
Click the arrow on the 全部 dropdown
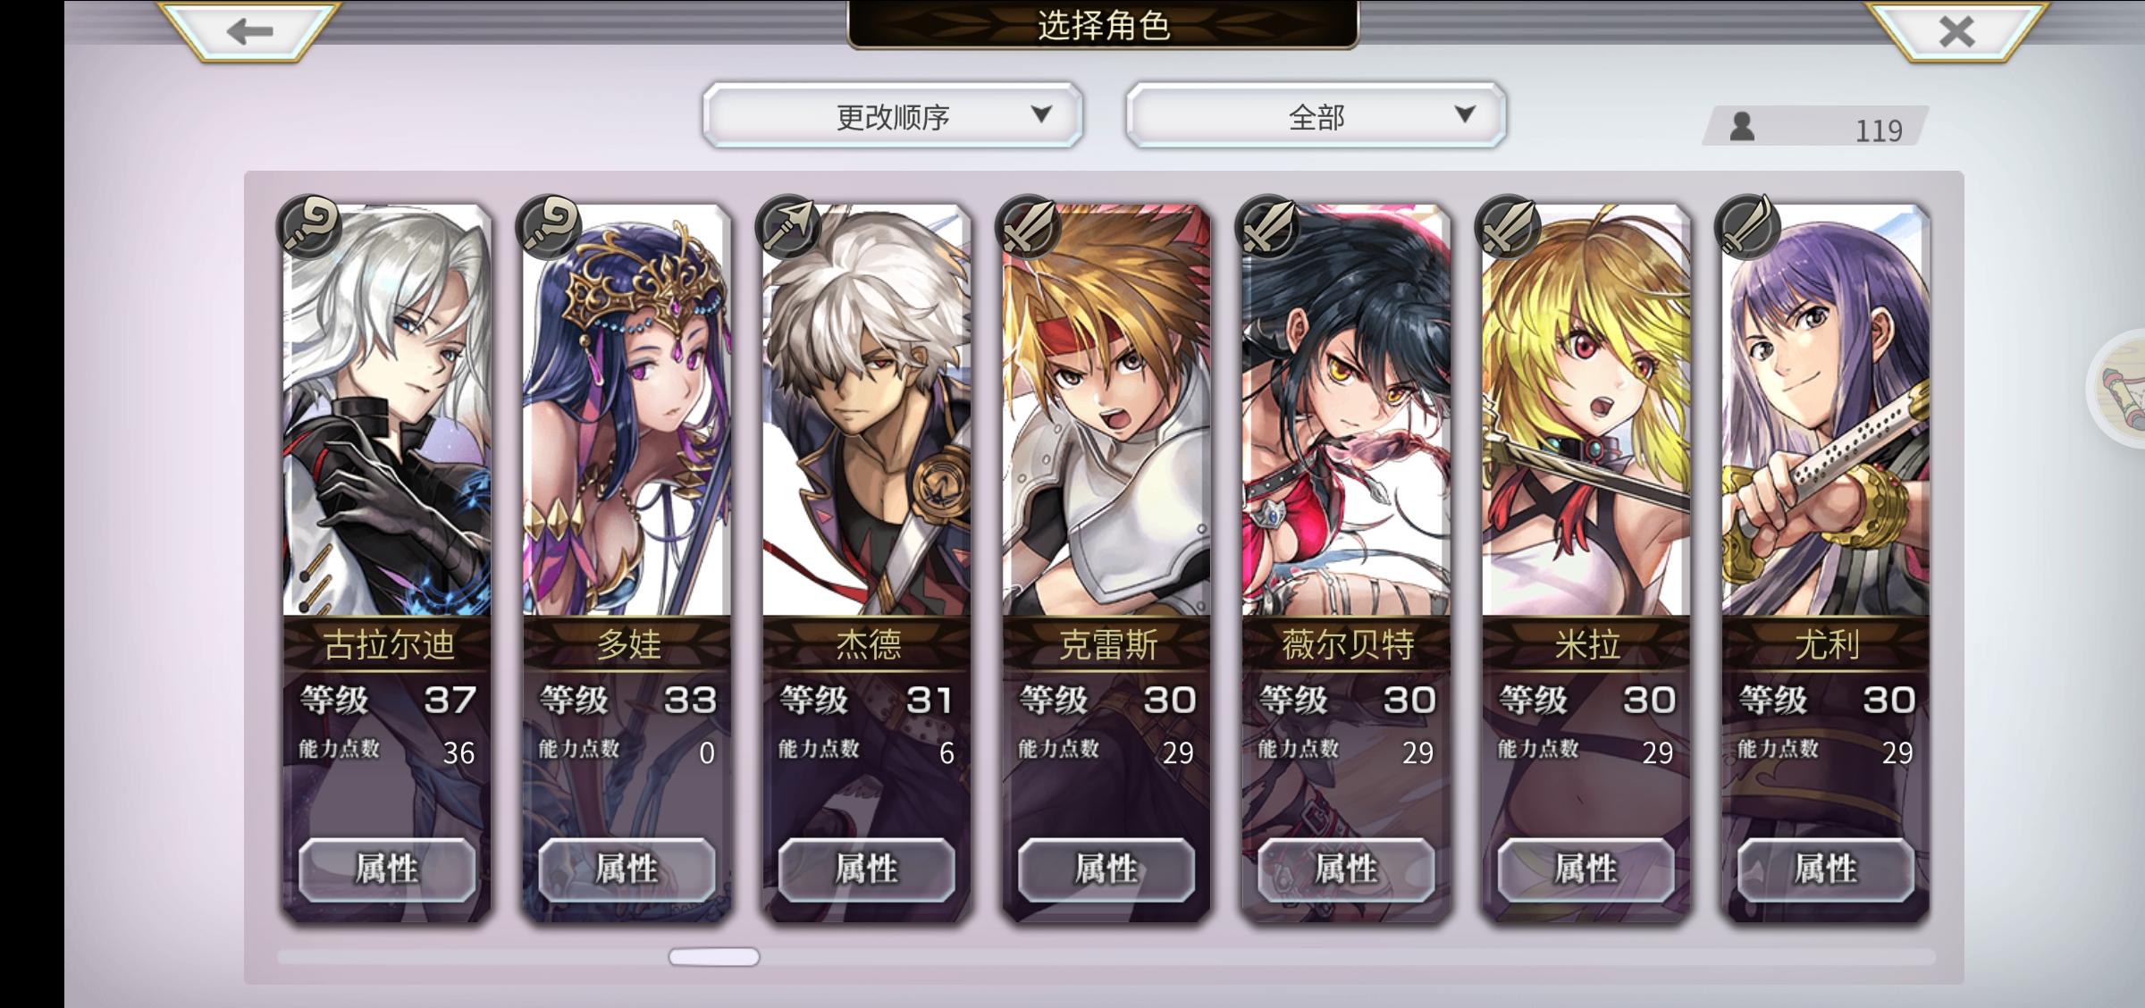pyautogui.click(x=1464, y=113)
